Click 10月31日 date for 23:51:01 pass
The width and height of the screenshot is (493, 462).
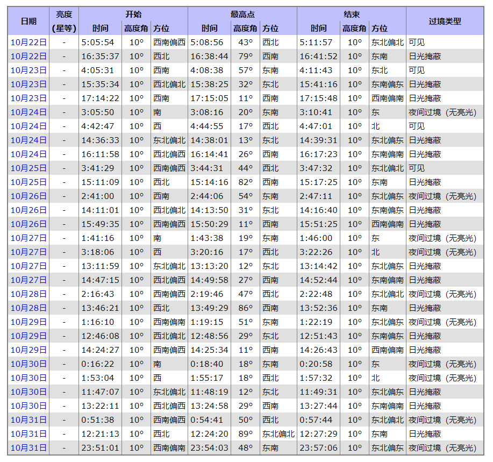pos(28,447)
